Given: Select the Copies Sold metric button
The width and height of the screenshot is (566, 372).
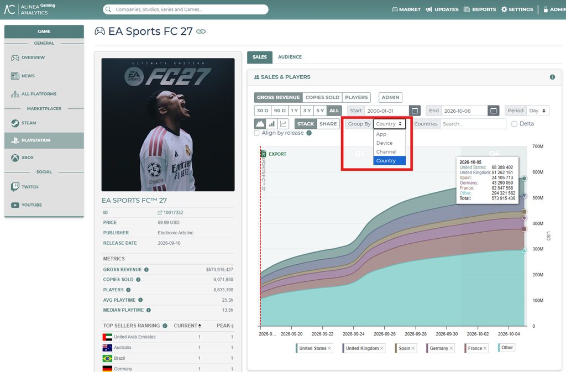Looking at the screenshot, I should (x=322, y=97).
